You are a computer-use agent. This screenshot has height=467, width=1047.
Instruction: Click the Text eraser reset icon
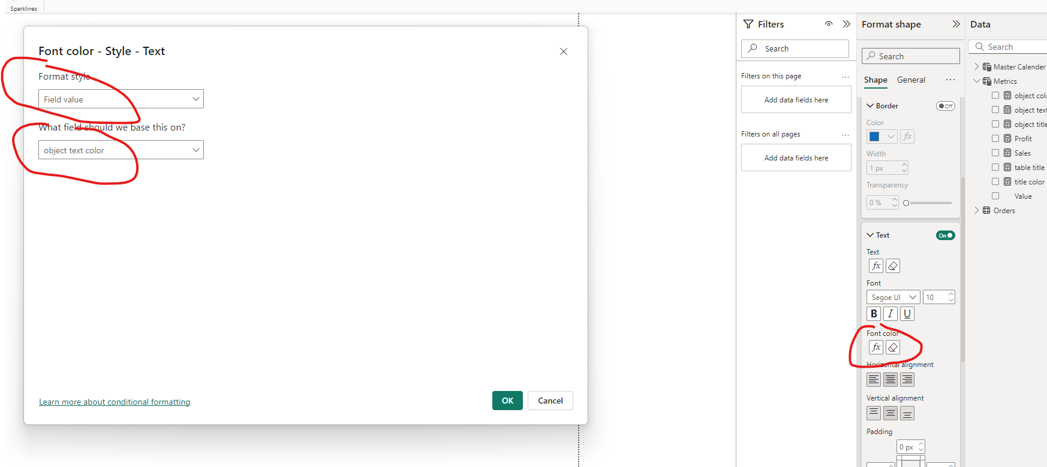tap(893, 266)
